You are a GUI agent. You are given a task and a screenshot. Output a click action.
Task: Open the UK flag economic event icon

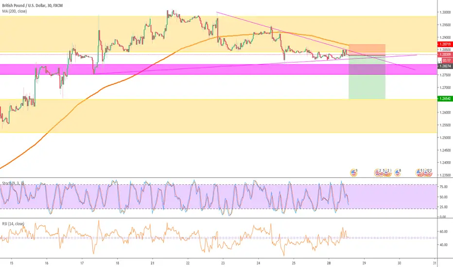377,173
